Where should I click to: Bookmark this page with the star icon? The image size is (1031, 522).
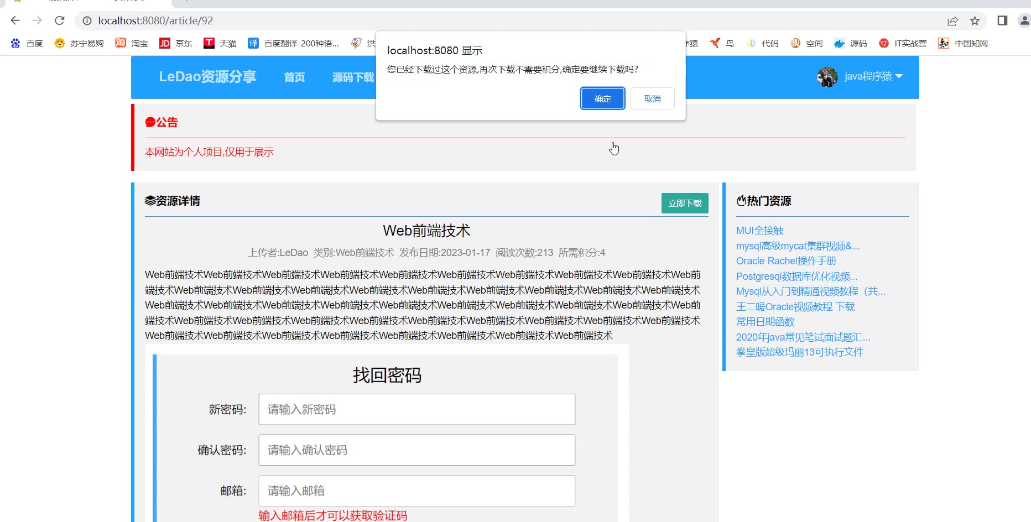point(975,20)
